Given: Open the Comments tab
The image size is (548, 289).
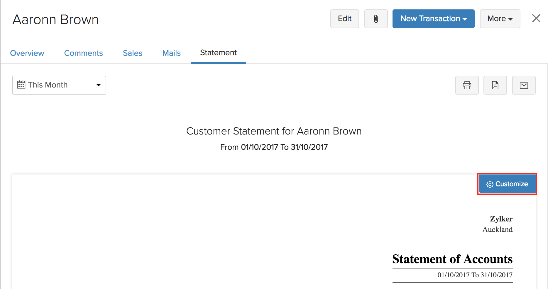Looking at the screenshot, I should (83, 53).
